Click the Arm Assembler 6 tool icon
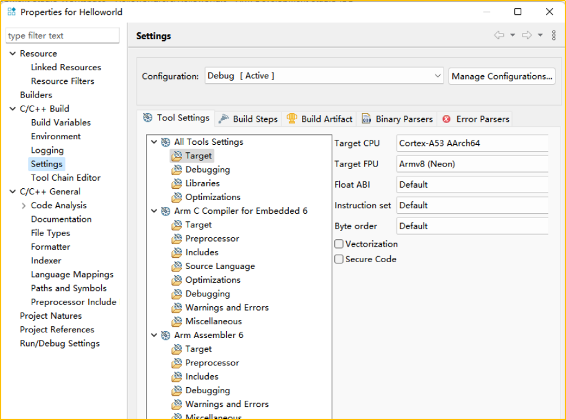Image resolution: width=566 pixels, height=420 pixels. point(166,336)
